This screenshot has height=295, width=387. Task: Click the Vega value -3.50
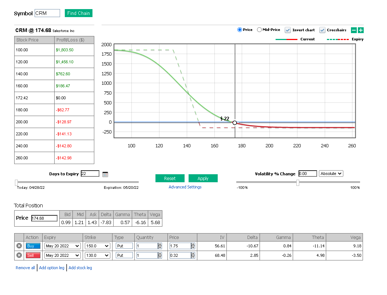coord(356,255)
